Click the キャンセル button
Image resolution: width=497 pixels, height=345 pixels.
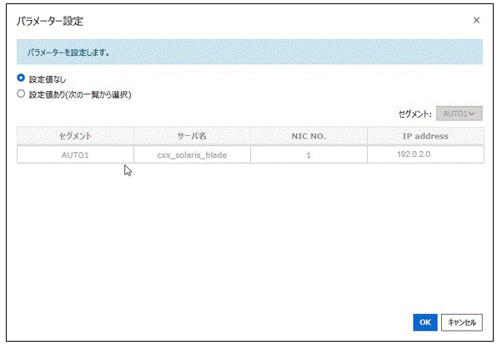pos(462,322)
